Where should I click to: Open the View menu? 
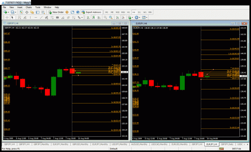(x=12, y=7)
